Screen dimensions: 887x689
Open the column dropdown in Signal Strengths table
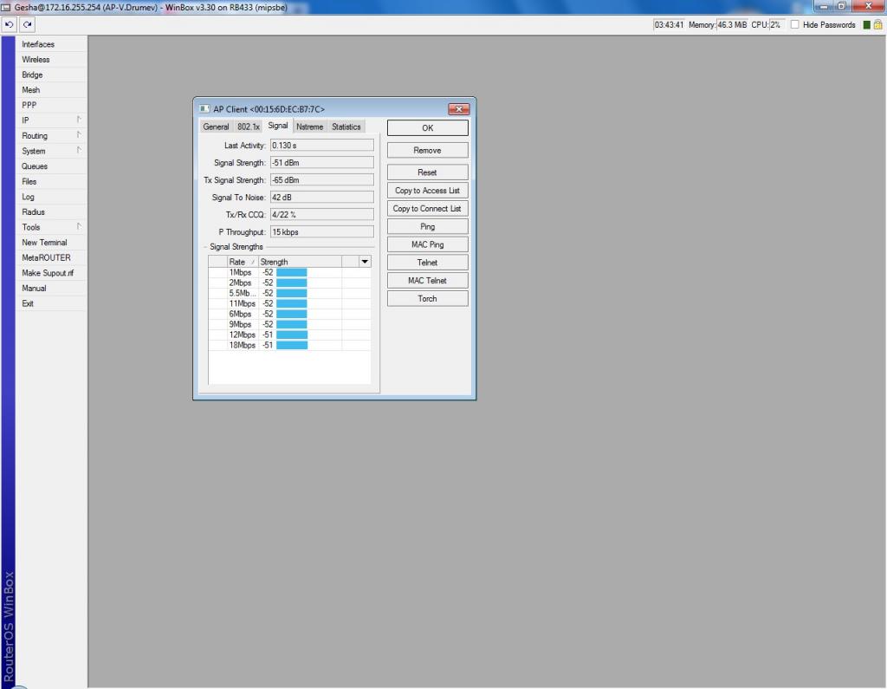point(364,262)
